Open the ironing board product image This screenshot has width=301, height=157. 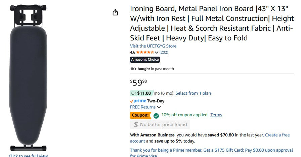pyautogui.click(x=28, y=77)
